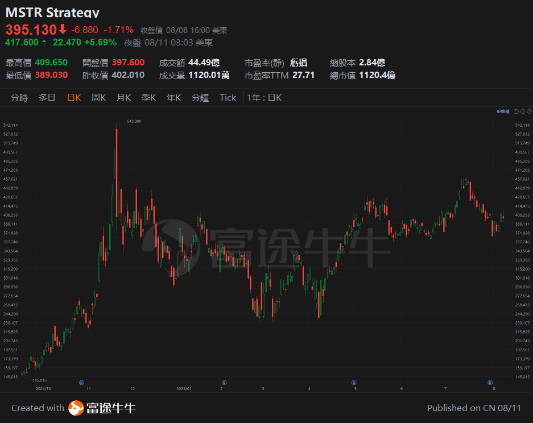Select the 季K quarterly chart tab
533x423 pixels.
[x=148, y=97]
